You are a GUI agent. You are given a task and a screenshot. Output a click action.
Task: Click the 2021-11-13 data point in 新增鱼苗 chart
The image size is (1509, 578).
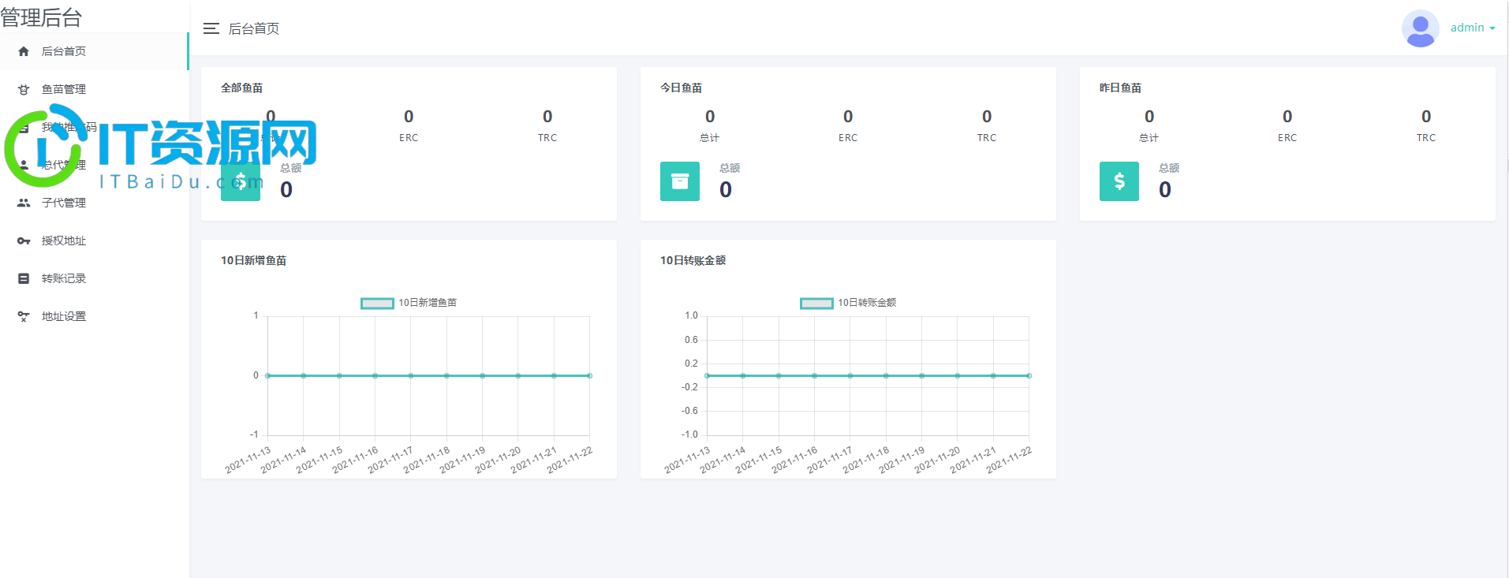(x=268, y=375)
